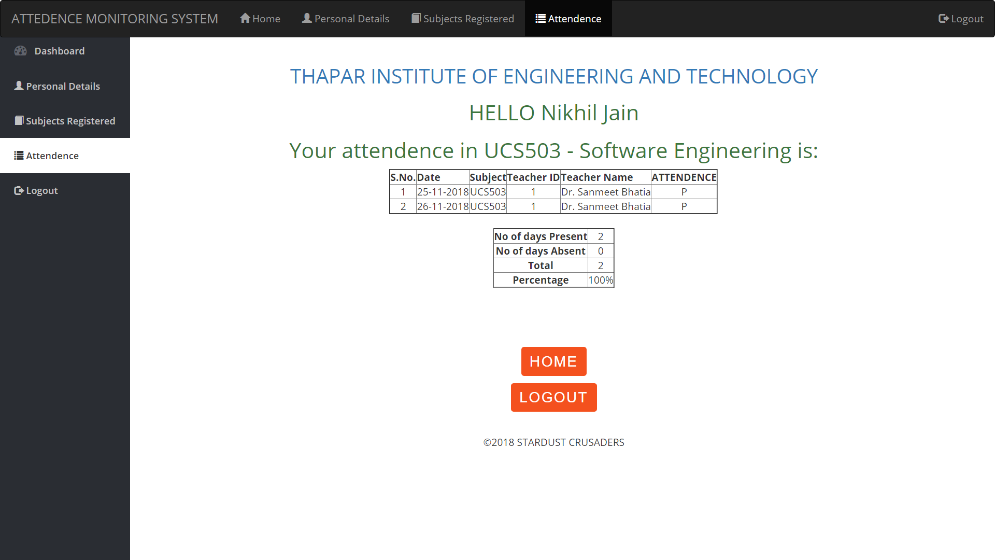Click the user icon in sidebar Personal Details
The width and height of the screenshot is (995, 560).
point(19,86)
